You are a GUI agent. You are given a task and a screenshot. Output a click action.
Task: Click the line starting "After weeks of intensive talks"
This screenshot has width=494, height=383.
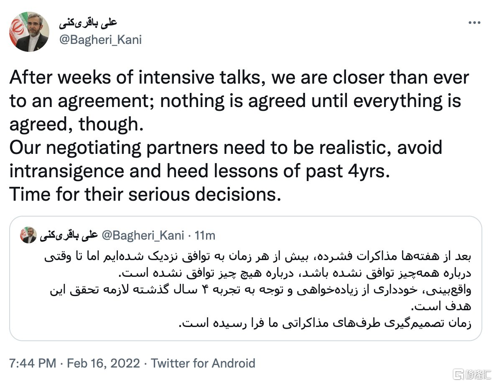[x=239, y=77]
